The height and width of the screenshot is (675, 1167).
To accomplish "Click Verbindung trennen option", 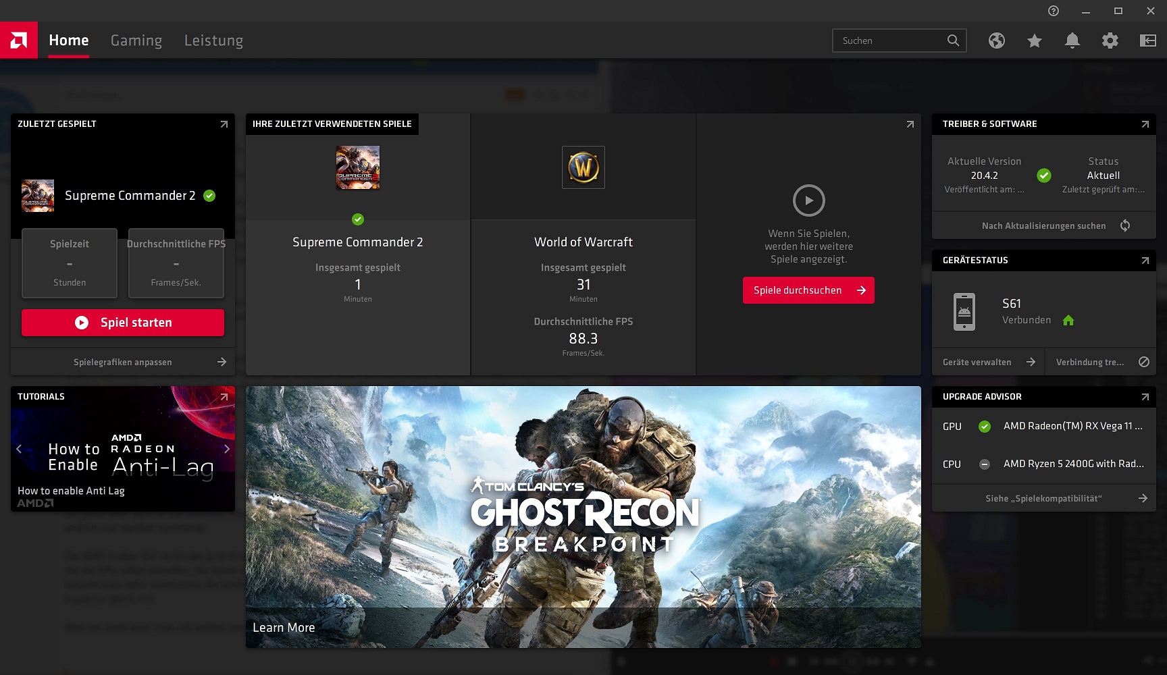I will [1101, 362].
